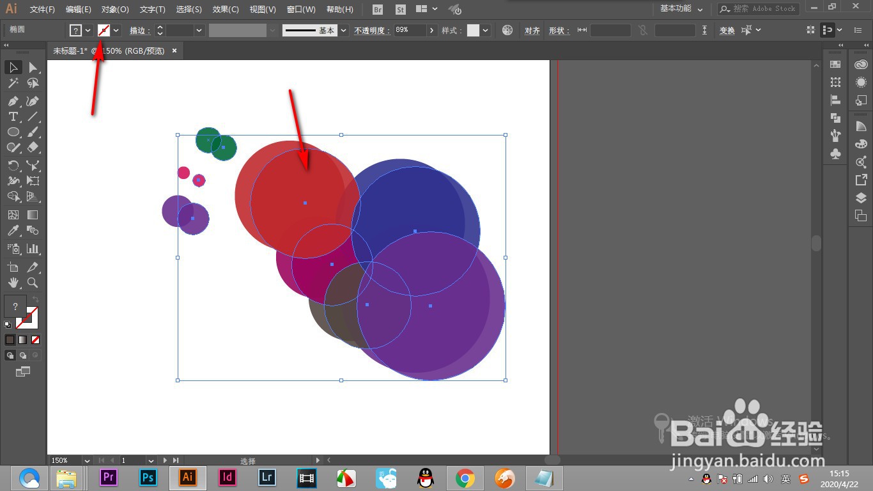The height and width of the screenshot is (491, 873).
Task: Toggle constrain width and height proportions
Action: coord(642,30)
